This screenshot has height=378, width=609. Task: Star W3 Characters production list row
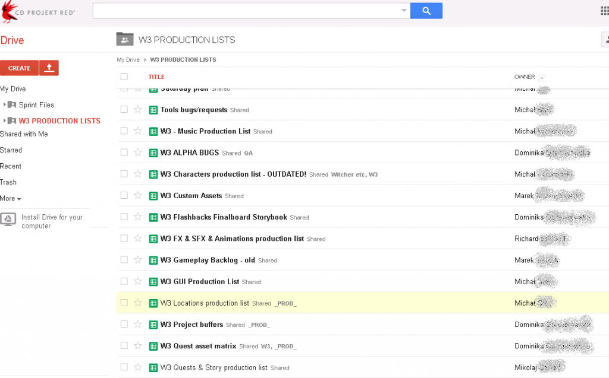[137, 174]
